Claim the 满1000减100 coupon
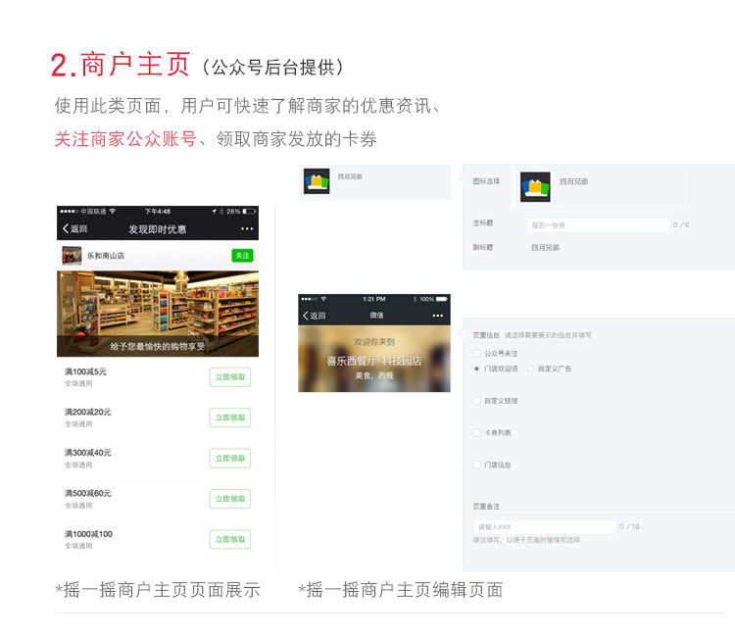The height and width of the screenshot is (637, 735). pos(230,540)
